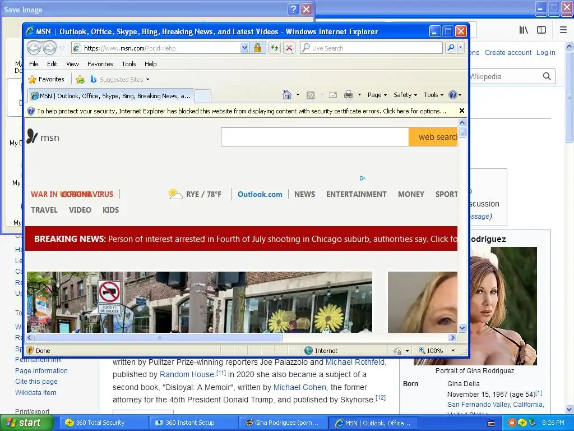Click the Back navigation arrow in Internet Explorer
The height and width of the screenshot is (431, 574).
click(34, 48)
